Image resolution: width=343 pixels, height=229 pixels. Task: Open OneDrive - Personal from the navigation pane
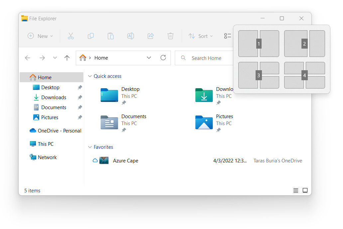tap(55, 130)
